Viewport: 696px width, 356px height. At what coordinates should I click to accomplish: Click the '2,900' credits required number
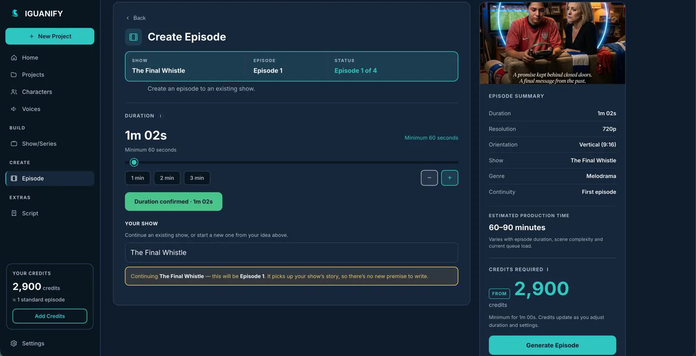point(542,289)
